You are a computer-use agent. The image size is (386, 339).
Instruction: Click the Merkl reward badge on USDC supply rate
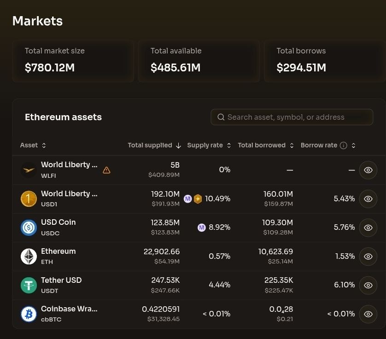[201, 228]
